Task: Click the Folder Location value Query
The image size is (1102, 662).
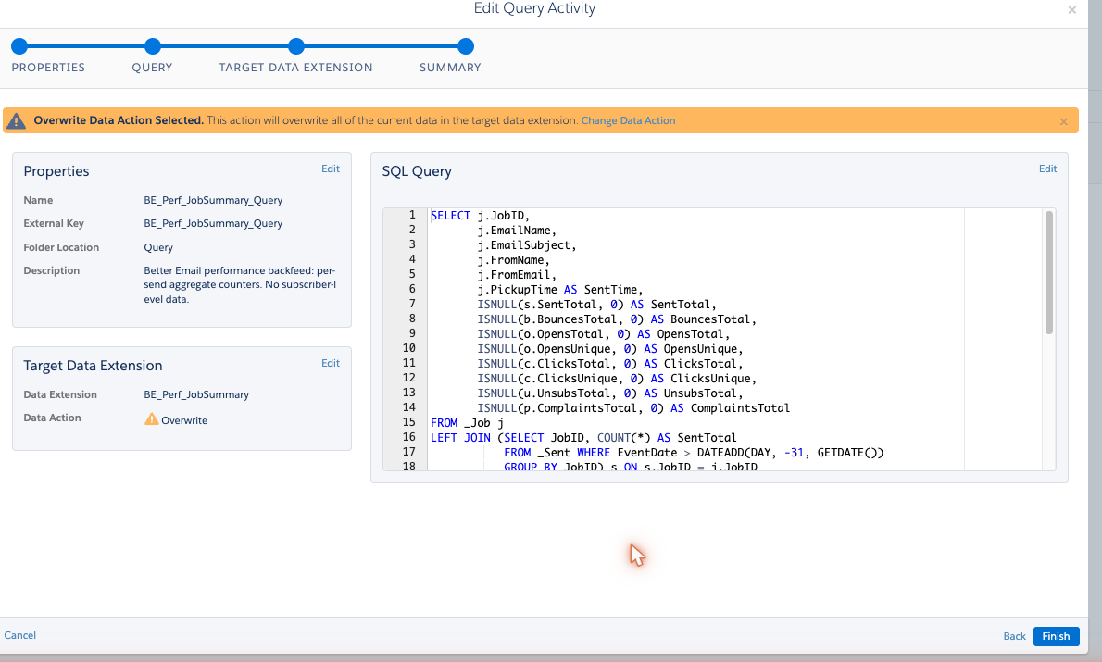Action: click(158, 247)
